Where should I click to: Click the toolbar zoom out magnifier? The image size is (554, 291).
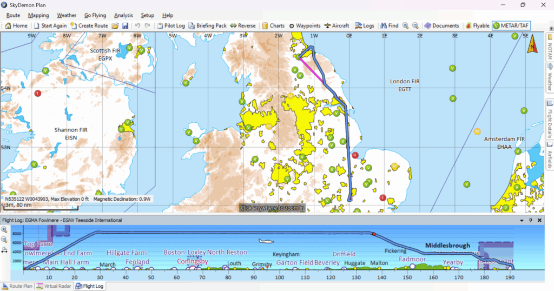415,25
